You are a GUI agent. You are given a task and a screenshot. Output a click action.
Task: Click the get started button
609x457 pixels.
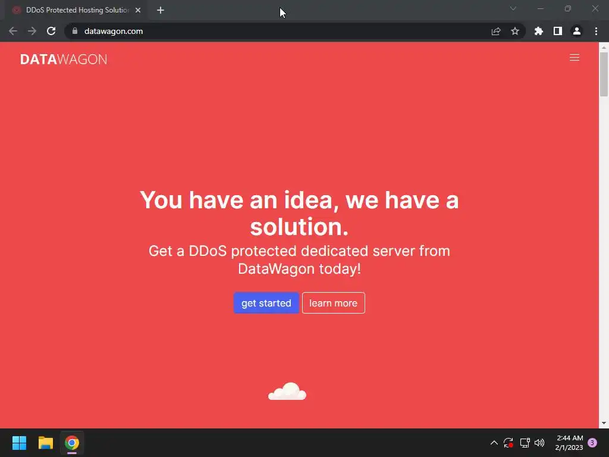tap(266, 303)
